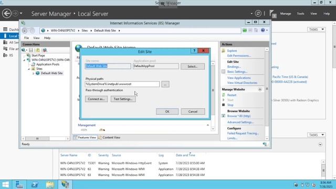336x189 pixels.
Task: Open the upper TASKS dropdown in Server Manager
Action: [x=316, y=29]
